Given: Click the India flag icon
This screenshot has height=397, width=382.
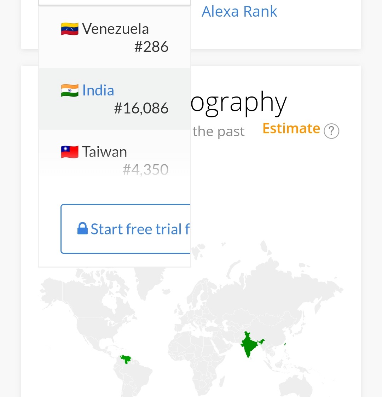Looking at the screenshot, I should 70,91.
